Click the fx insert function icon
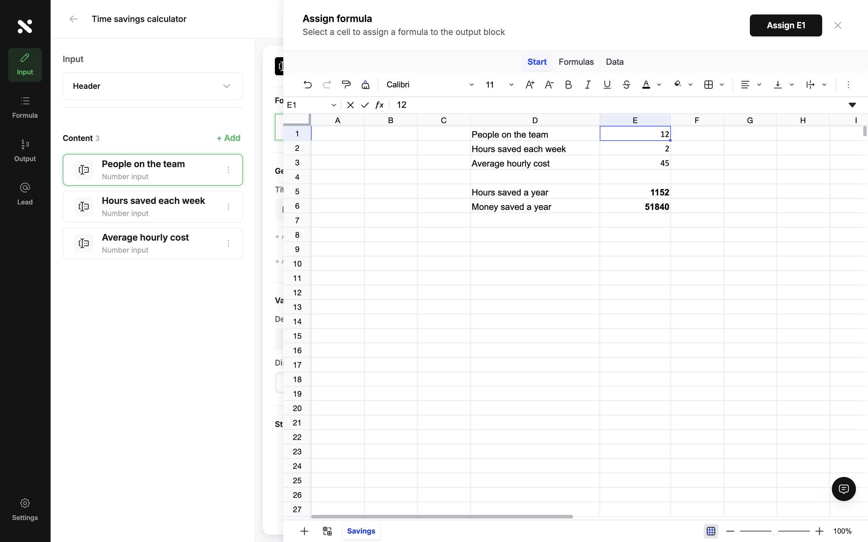Screen dimensions: 868x542 click(x=379, y=105)
